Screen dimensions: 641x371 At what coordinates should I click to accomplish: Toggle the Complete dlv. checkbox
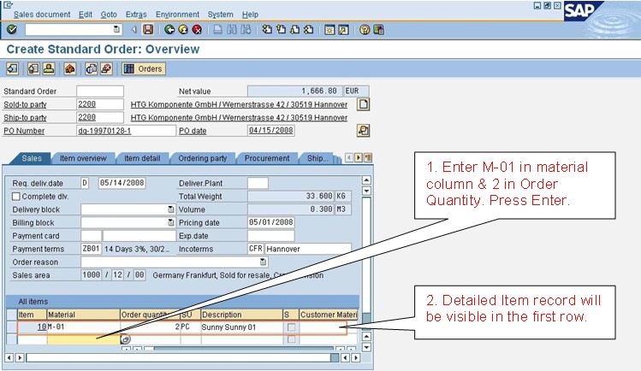(x=16, y=196)
